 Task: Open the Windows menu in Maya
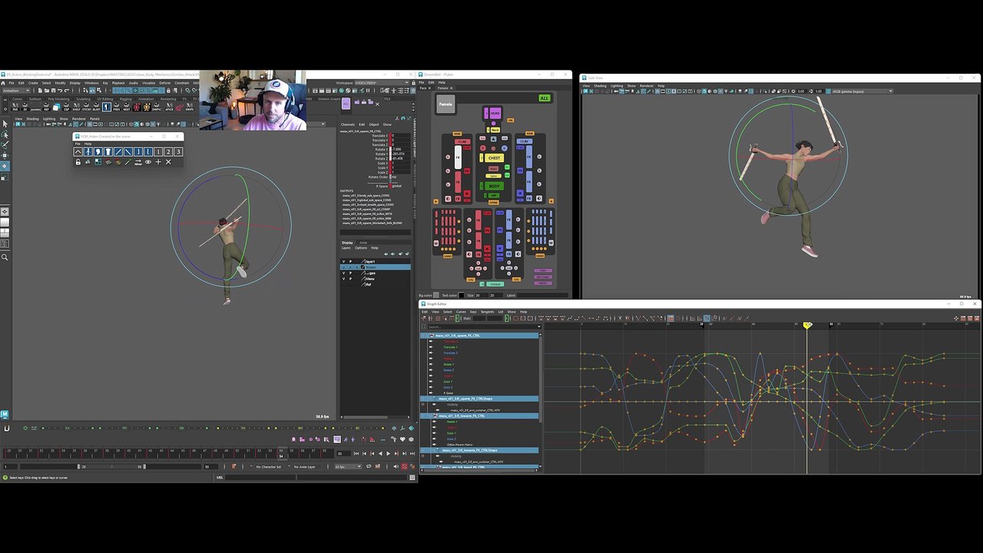coord(91,83)
